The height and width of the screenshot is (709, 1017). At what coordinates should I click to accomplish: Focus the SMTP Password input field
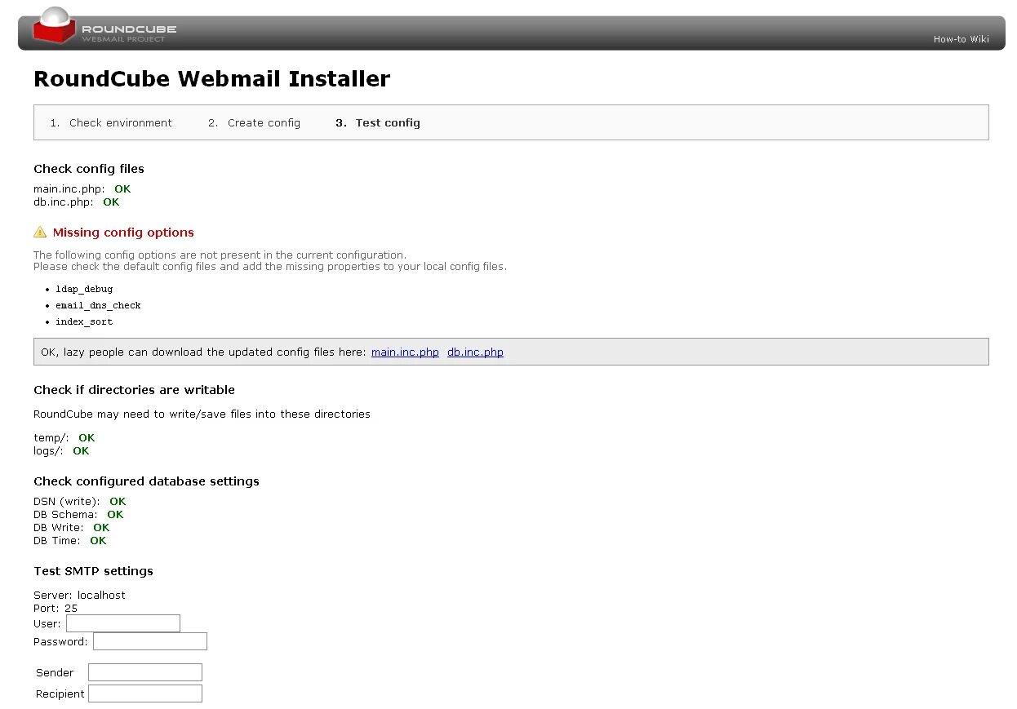tap(150, 641)
